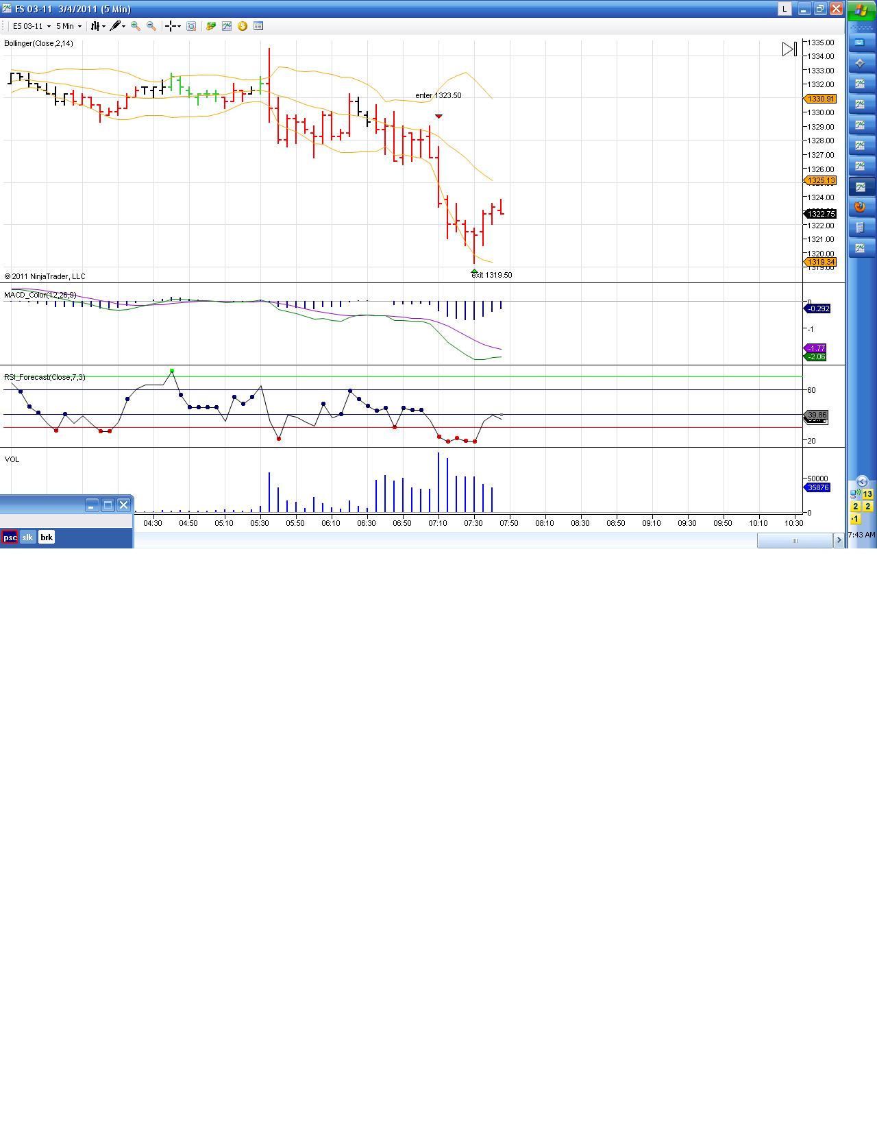The image size is (877, 1138).
Task: Click the green -2.06 MACD marker
Action: click(x=815, y=356)
